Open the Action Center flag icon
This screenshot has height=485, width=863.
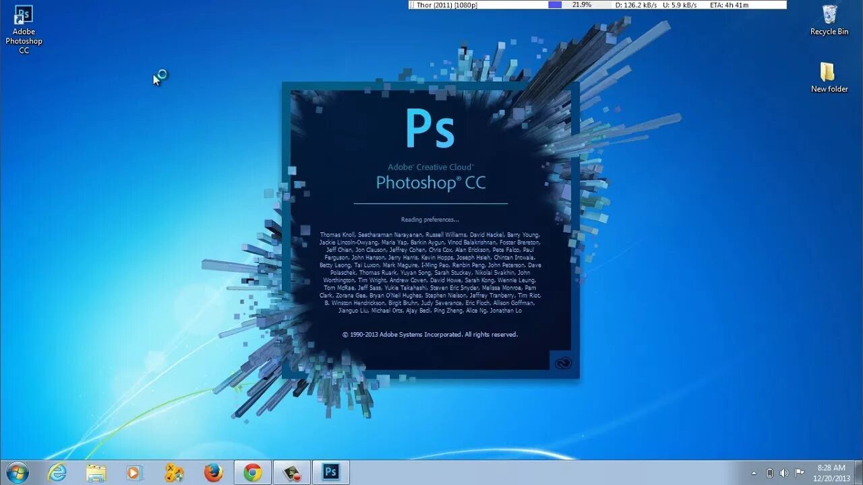800,473
